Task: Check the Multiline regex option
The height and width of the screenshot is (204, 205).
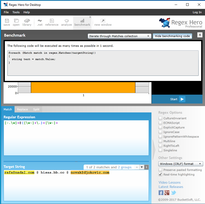Action: [x=160, y=141]
